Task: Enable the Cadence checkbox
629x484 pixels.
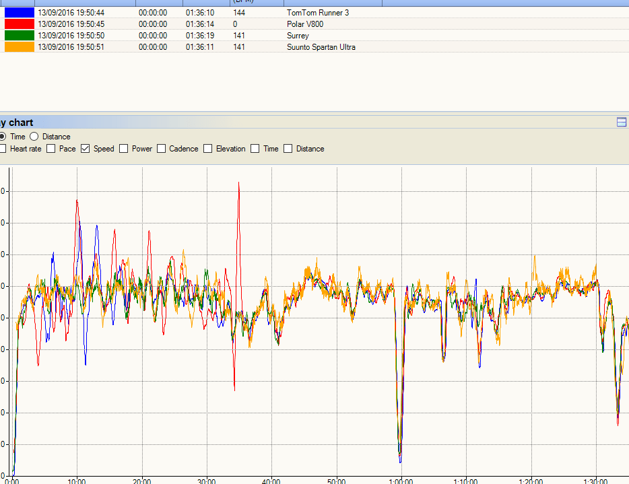Action: pos(161,149)
